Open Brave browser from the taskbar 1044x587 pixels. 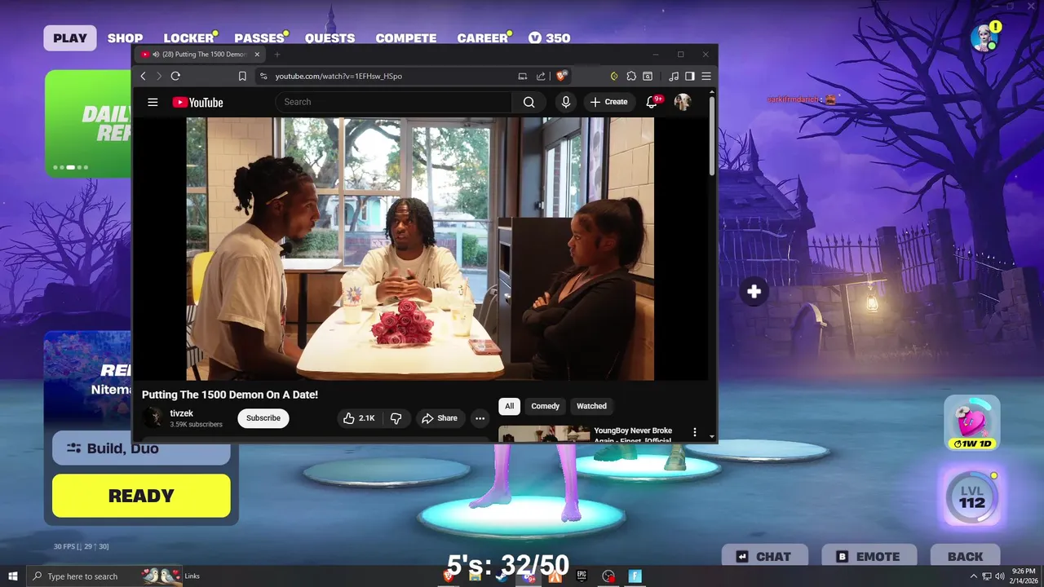pos(448,576)
